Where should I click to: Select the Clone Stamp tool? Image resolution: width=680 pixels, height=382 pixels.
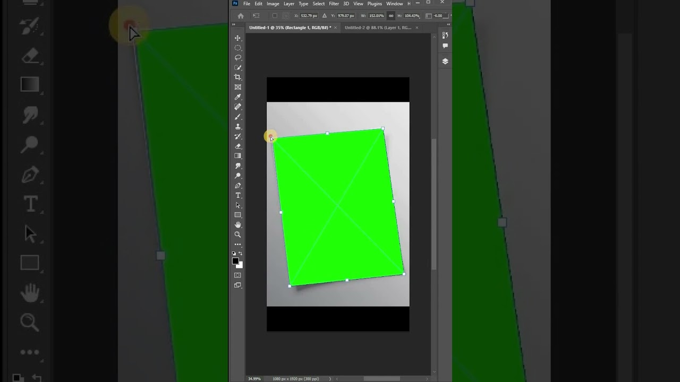point(237,126)
